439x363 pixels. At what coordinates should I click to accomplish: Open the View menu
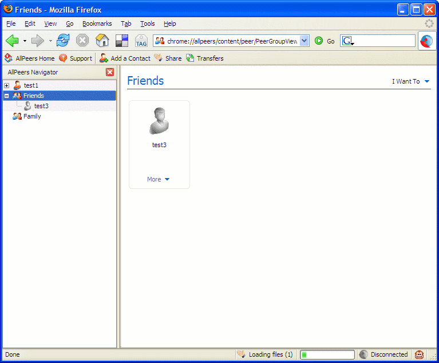50,23
